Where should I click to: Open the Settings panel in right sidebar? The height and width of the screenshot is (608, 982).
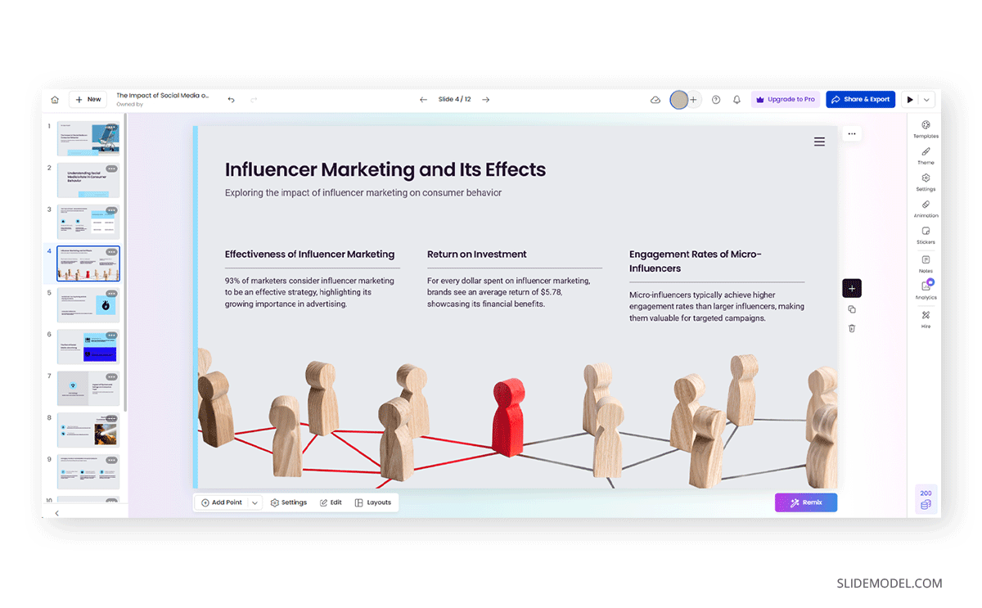pos(926,182)
